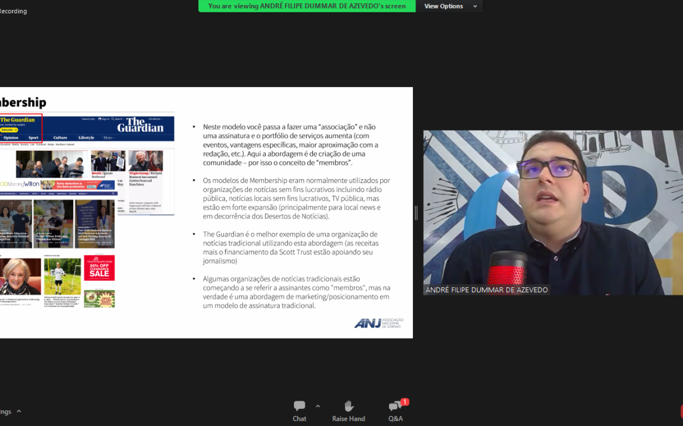The width and height of the screenshot is (683, 426).
Task: Click the 50% OFF Clearance Sale ad
Action: click(x=99, y=268)
